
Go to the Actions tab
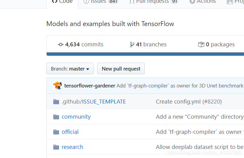203,2
